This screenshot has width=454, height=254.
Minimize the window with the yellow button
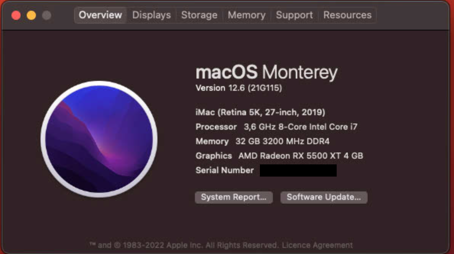(x=31, y=16)
